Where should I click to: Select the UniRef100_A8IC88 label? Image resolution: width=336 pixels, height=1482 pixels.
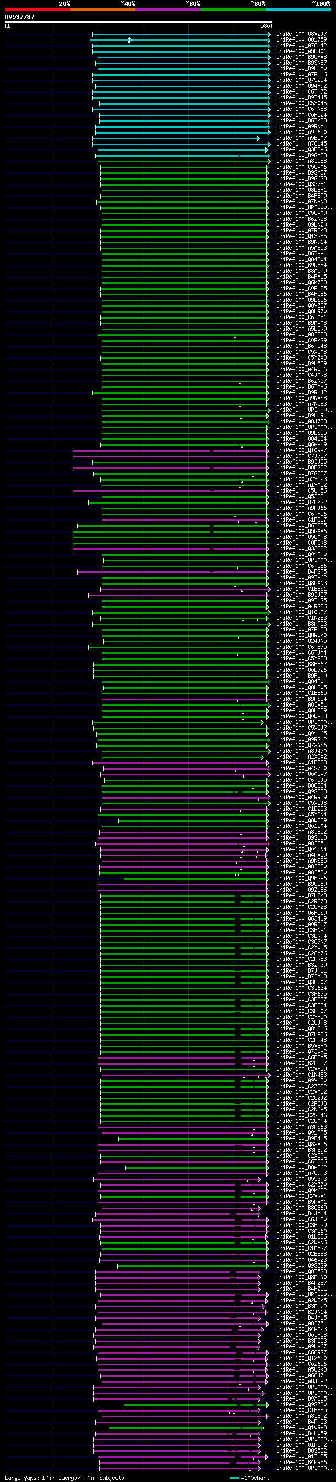pos(301,161)
